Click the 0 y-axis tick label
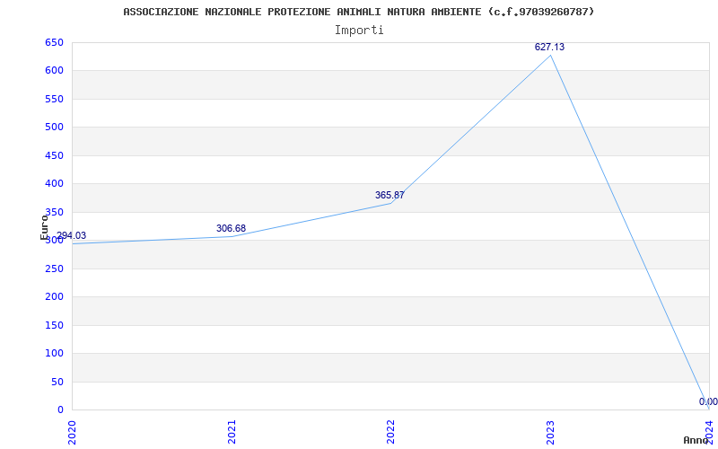718x449 pixels. [x=60, y=409]
